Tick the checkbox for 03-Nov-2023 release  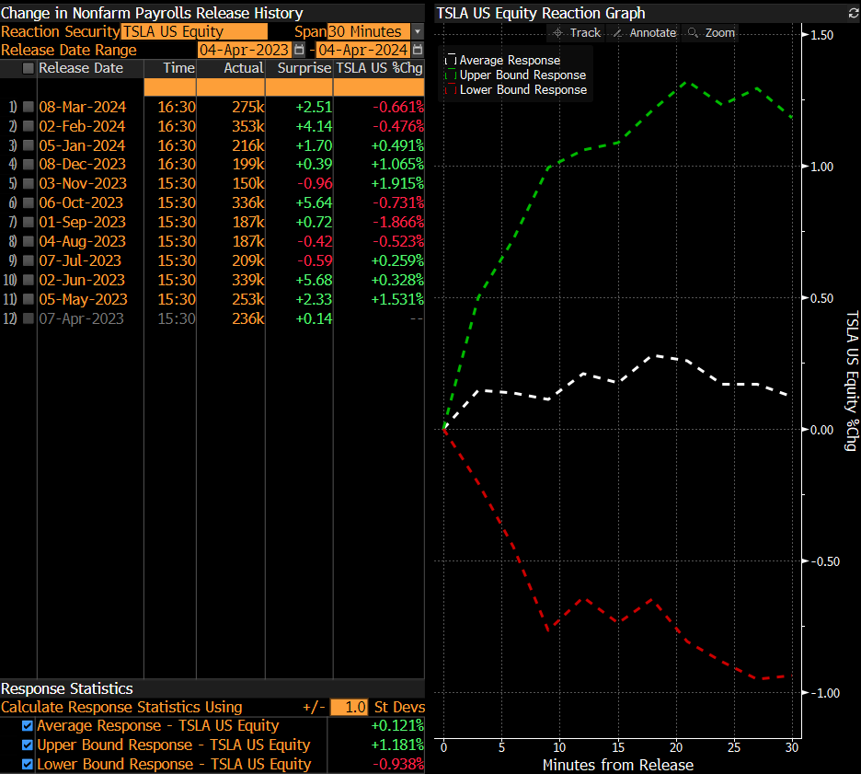pos(28,183)
